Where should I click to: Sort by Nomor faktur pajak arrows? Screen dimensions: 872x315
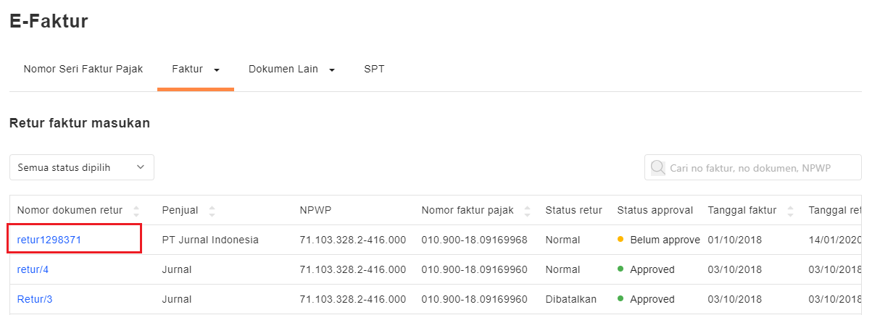(x=527, y=211)
